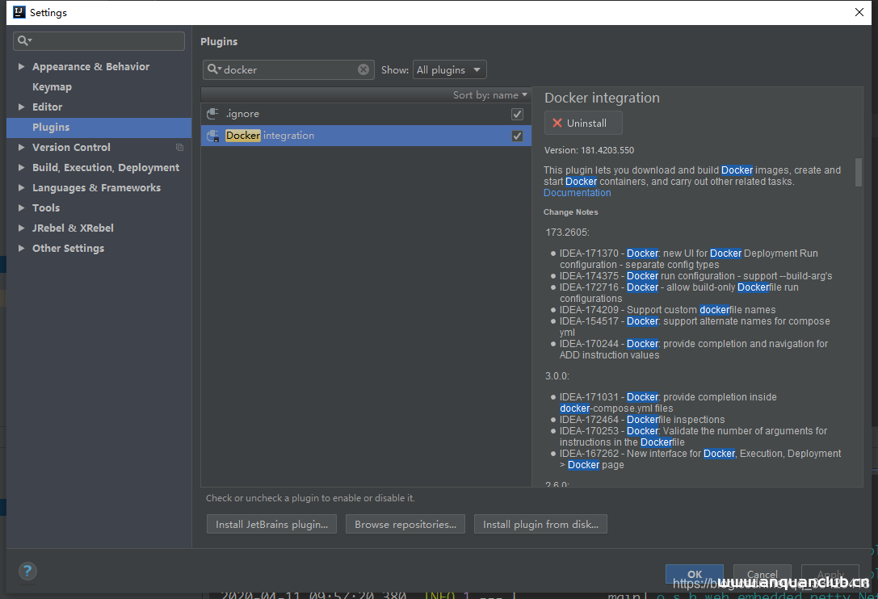This screenshot has height=599, width=878.
Task: Open Appearance & Behavior settings
Action: click(x=90, y=67)
